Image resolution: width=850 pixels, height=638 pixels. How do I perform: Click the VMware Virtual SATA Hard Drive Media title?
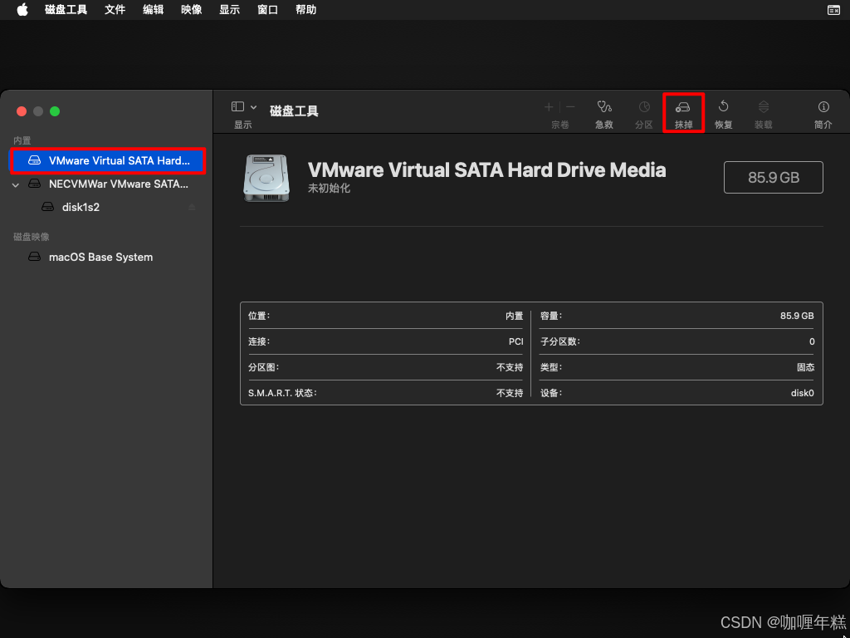pos(486,169)
